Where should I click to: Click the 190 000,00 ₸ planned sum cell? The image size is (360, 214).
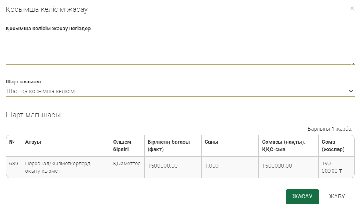(332, 167)
